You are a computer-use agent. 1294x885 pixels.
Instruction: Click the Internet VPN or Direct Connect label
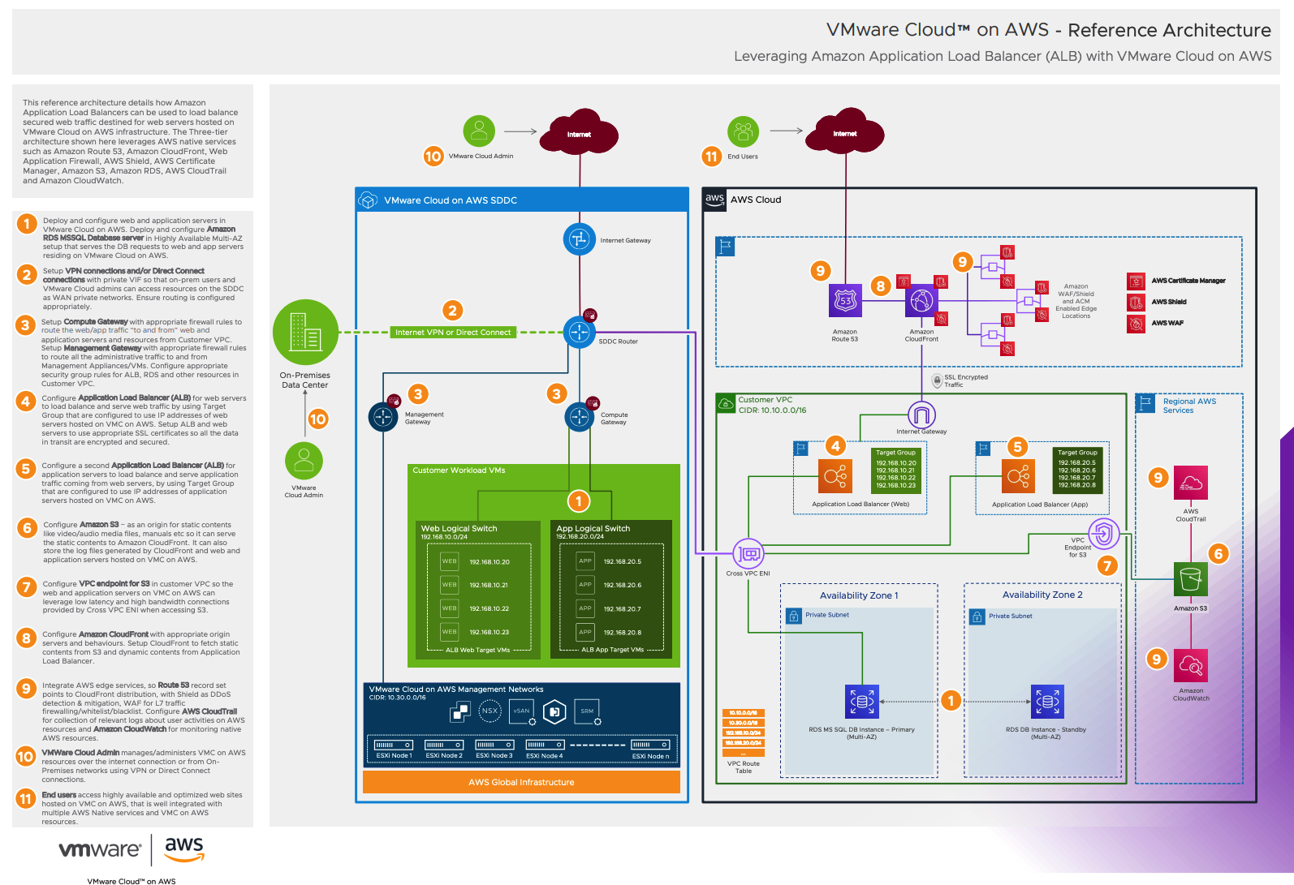(453, 332)
